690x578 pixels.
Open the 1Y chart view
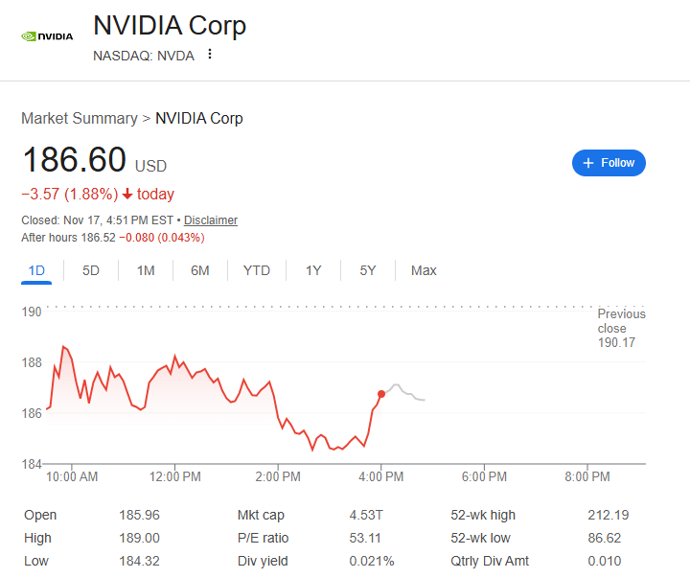313,270
